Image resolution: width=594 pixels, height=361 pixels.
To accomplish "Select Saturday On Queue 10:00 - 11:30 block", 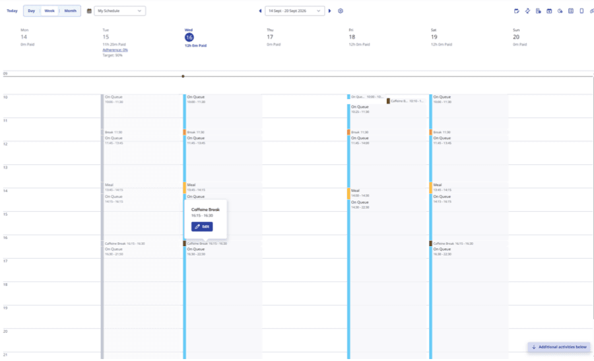I will click(x=469, y=112).
